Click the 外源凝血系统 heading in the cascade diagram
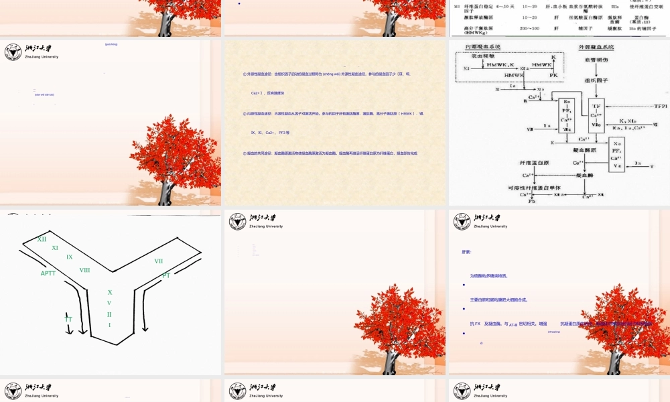Viewport: 670px width, 402px height. (x=596, y=47)
